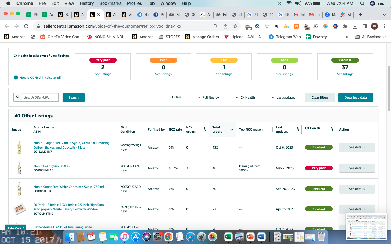This screenshot has height=244, width=391.
Task: Sort by Last updated column arrows
Action: [x=298, y=129]
